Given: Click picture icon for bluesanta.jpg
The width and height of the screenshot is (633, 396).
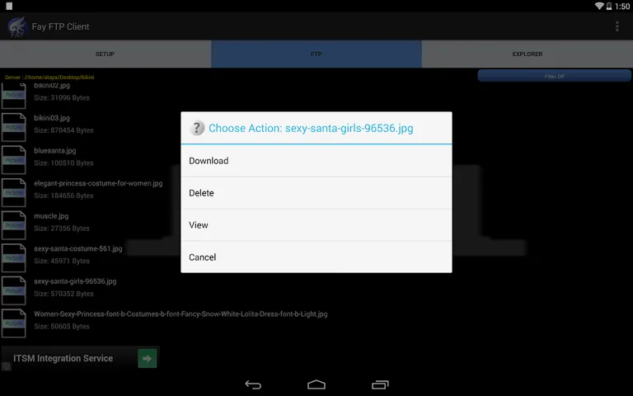Looking at the screenshot, I should pyautogui.click(x=14, y=159).
